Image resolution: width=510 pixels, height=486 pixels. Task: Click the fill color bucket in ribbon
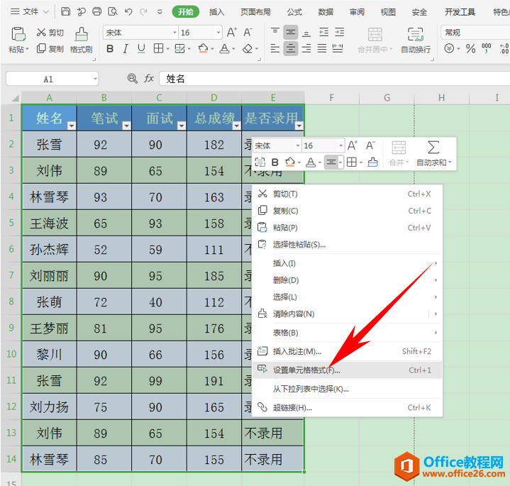203,49
